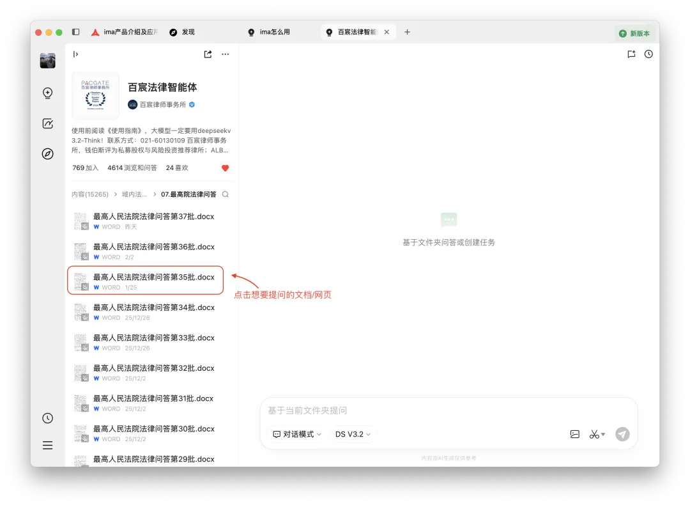Image resolution: width=690 pixels, height=507 pixels.
Task: Open 最高人民法院法律问答第33批.docx
Action: [x=151, y=342]
